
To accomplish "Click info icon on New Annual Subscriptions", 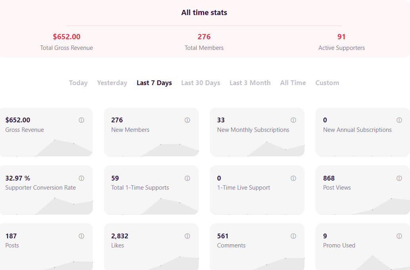I will tap(399, 120).
